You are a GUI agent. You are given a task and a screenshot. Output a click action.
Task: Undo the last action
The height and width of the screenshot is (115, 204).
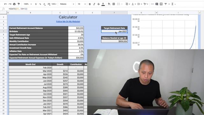tap(5, 4)
